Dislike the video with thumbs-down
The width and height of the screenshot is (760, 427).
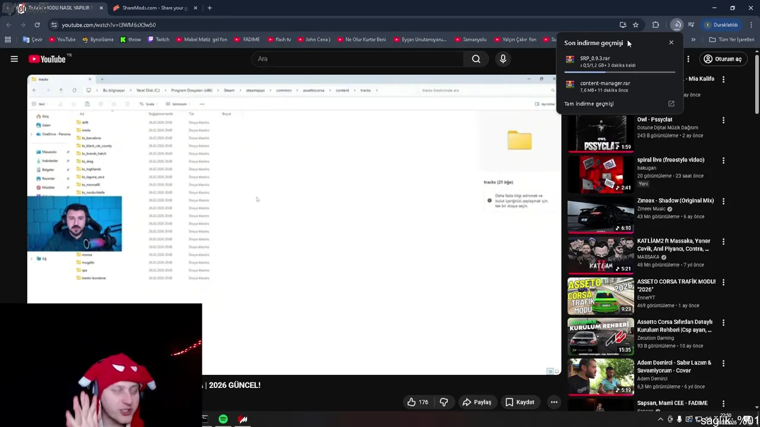[444, 402]
